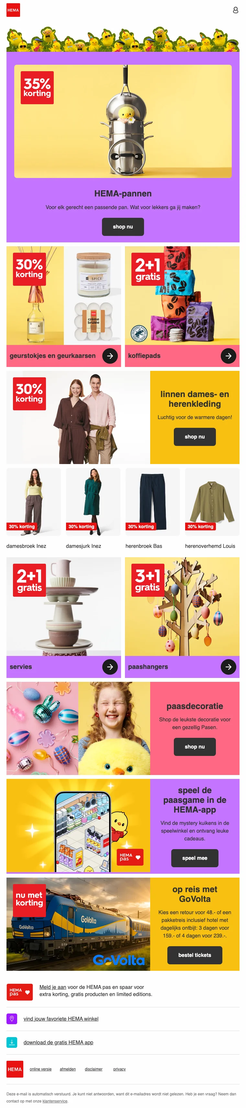Click shop nu under HEMA-pannen
Image resolution: width=246 pixels, height=1108 pixels.
point(123,227)
